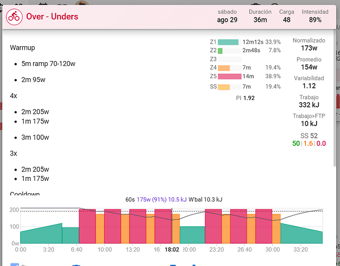Screen dimensions: 340x266
Task: Click the teal Z1 zone bar
Action: point(228,42)
